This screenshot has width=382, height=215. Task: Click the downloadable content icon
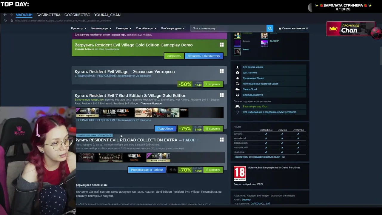coord(238,73)
